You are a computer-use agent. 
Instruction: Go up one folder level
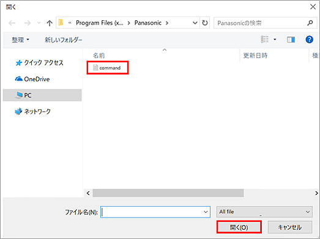tap(50, 23)
